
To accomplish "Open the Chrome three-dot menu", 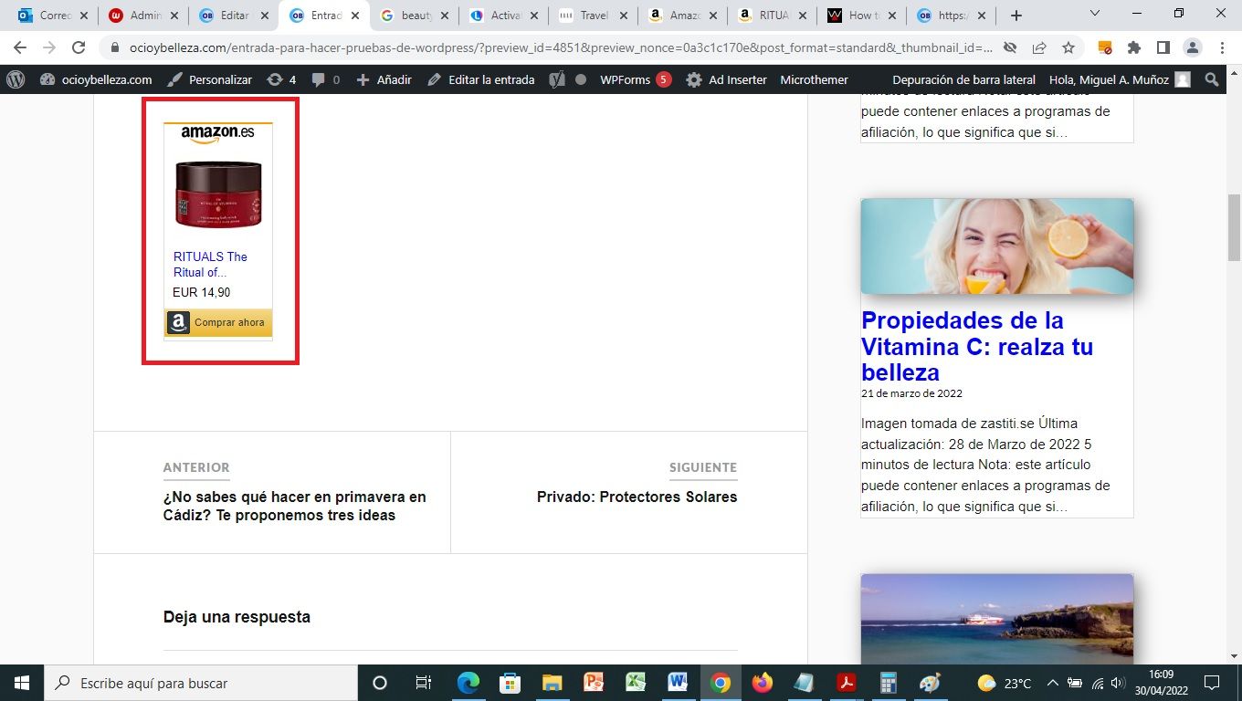I will coord(1221,47).
